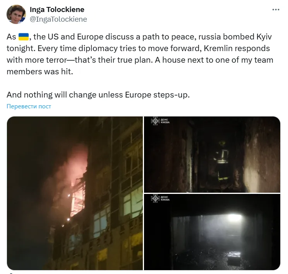Open the burning building photo

pyautogui.click(x=75, y=193)
